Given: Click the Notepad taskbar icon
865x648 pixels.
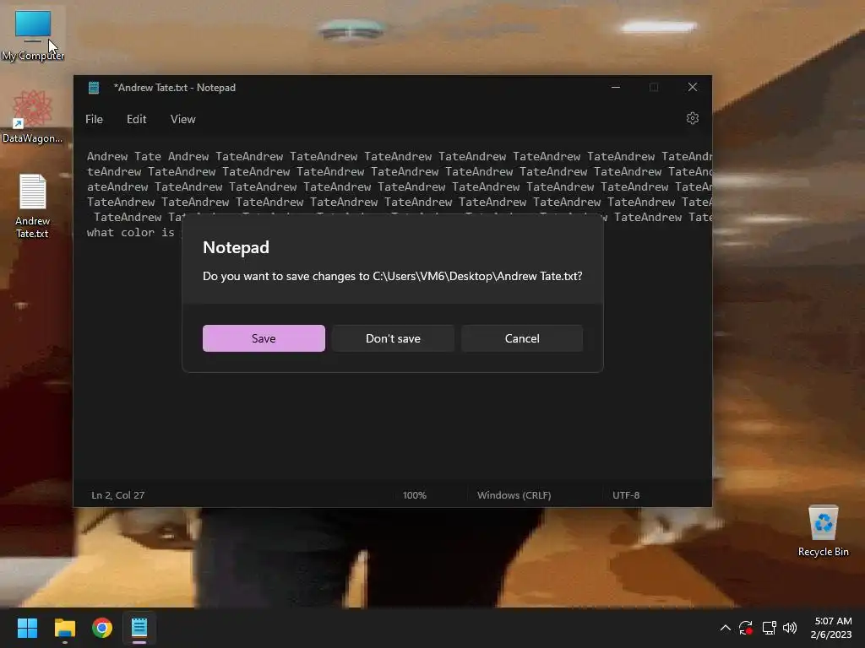Looking at the screenshot, I should pos(139,628).
